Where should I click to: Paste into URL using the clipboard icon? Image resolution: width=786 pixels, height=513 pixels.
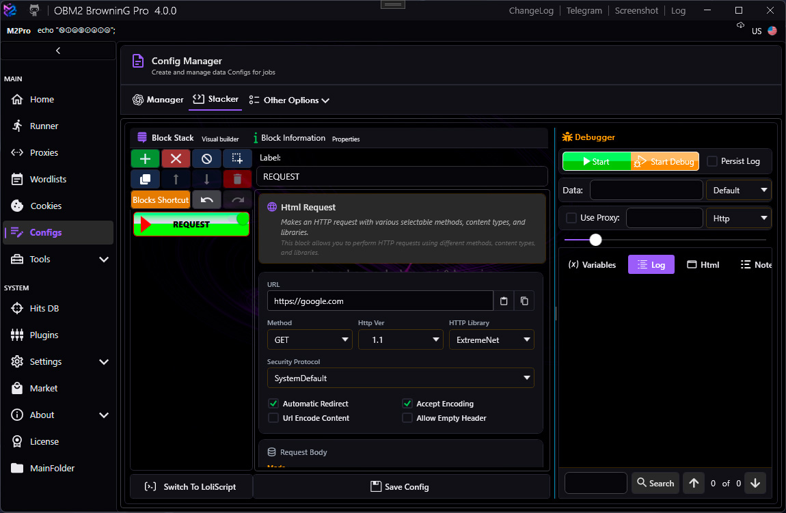tap(504, 301)
